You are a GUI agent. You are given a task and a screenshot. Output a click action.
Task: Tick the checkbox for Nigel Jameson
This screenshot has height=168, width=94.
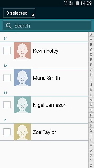coord(7,105)
